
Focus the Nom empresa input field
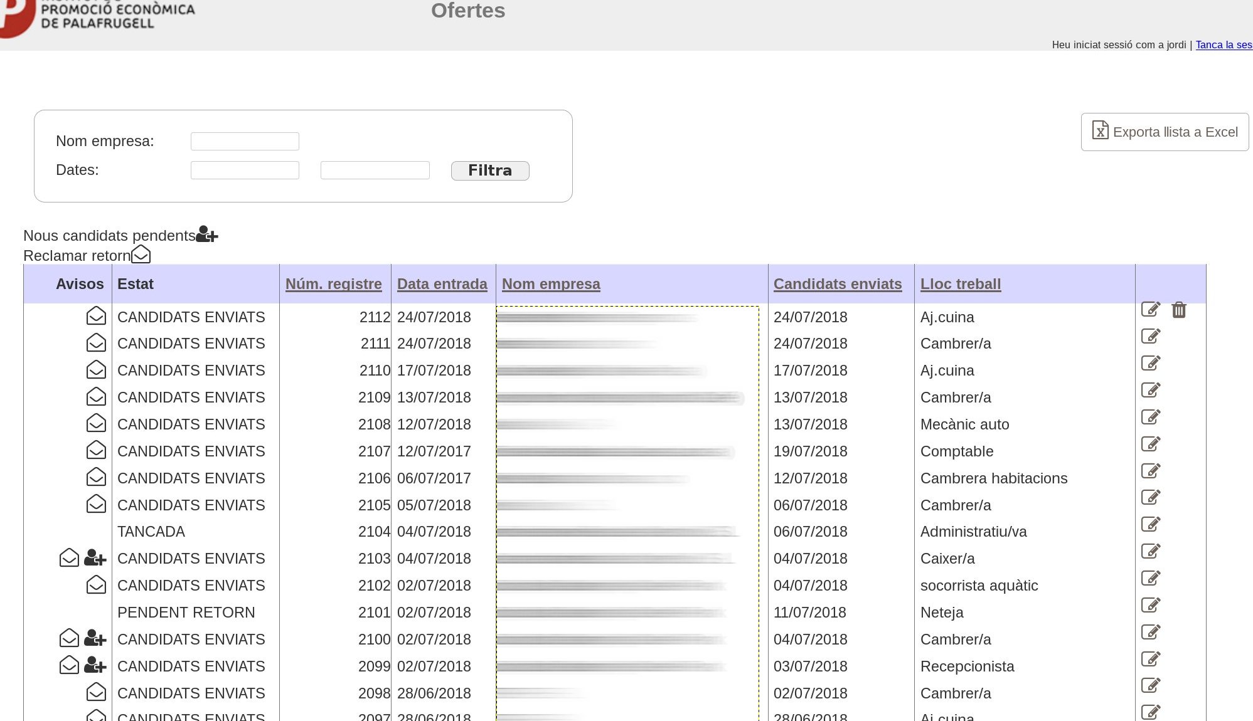[245, 141]
